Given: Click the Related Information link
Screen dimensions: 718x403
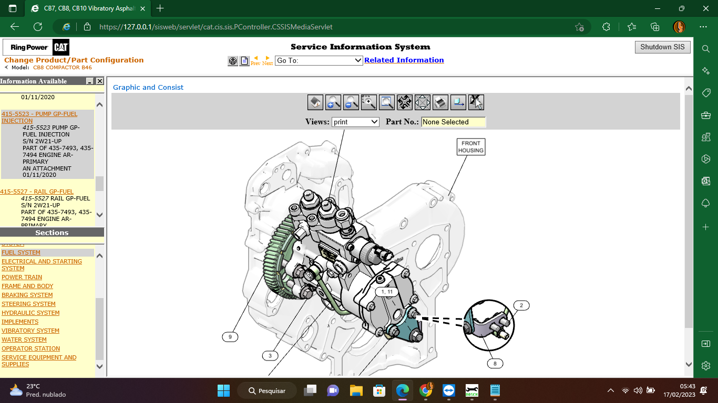Looking at the screenshot, I should click(x=404, y=60).
